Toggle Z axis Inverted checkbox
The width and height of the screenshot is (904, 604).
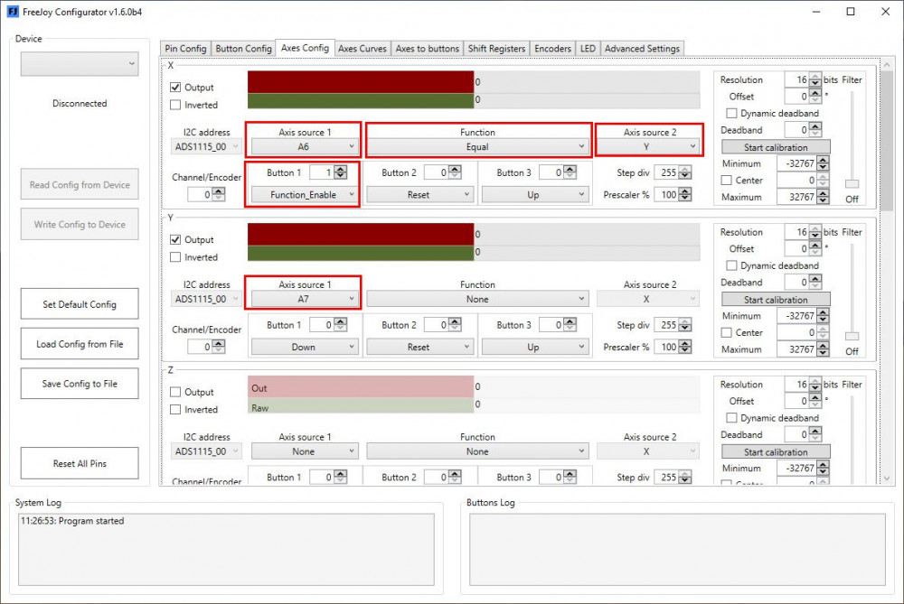point(175,409)
